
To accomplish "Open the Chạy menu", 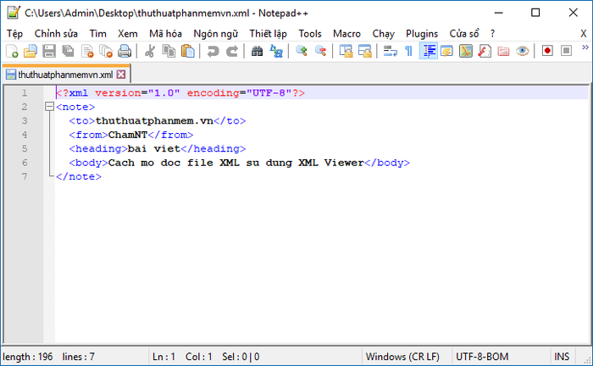I will (x=383, y=34).
